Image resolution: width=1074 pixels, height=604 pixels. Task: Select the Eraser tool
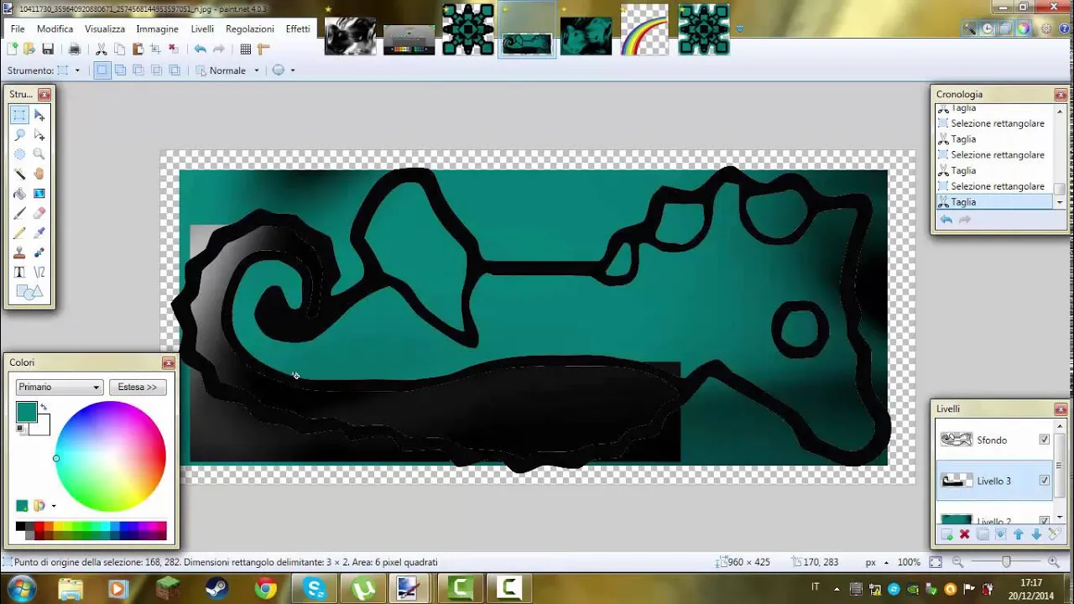(x=39, y=213)
